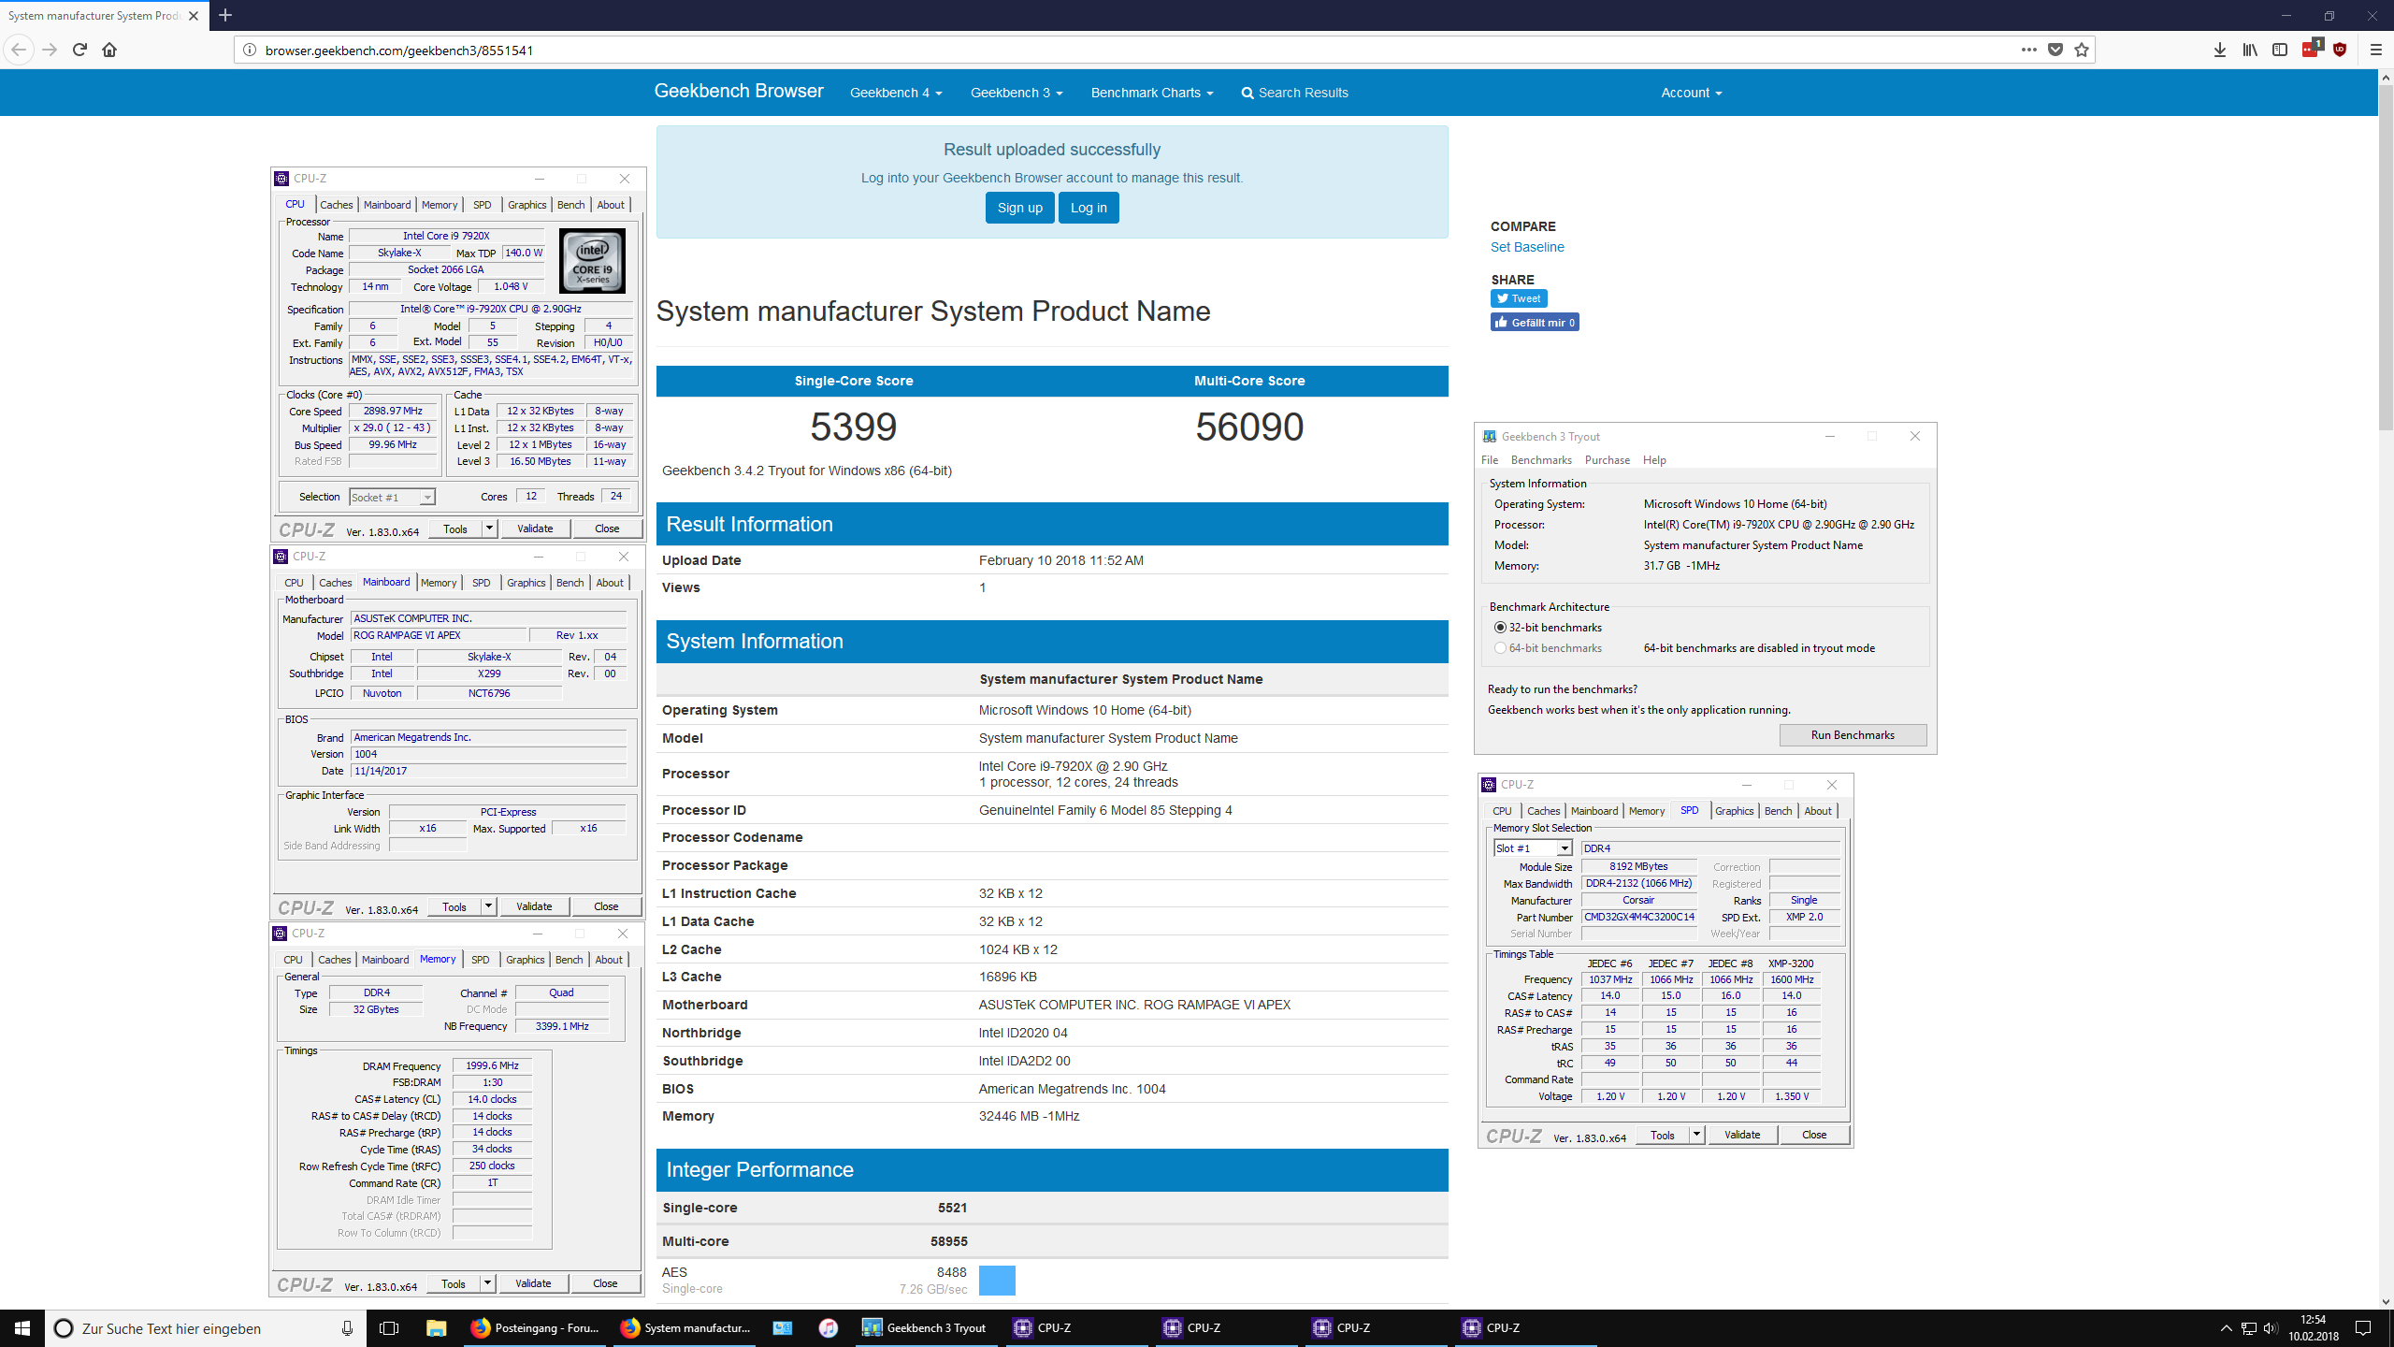The width and height of the screenshot is (2394, 1347).
Task: Switch to Caches tab in top CPU-Z window
Action: click(336, 205)
